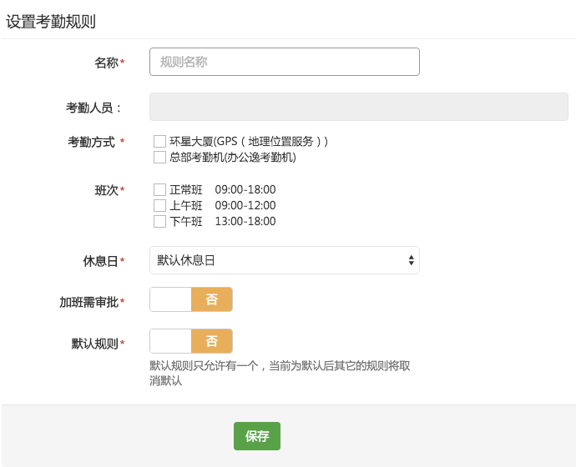The image size is (576, 467).
Task: Select the 上午班 09:00-12:00 shift checkbox
Action: point(159,205)
